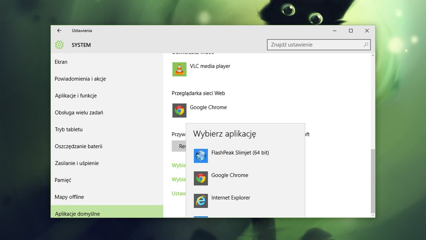
Task: Click the vertical scrollbar thumb
Action: click(372, 181)
